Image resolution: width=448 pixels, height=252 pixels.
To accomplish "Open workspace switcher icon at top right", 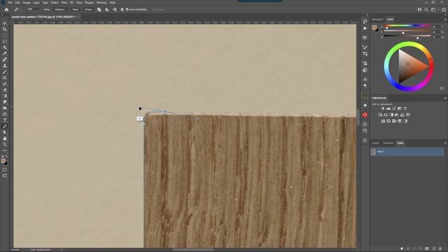I will click(433, 9).
